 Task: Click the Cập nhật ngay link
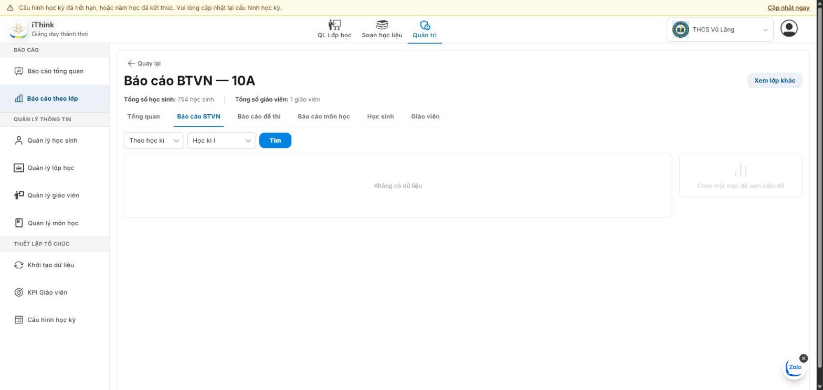click(x=788, y=8)
